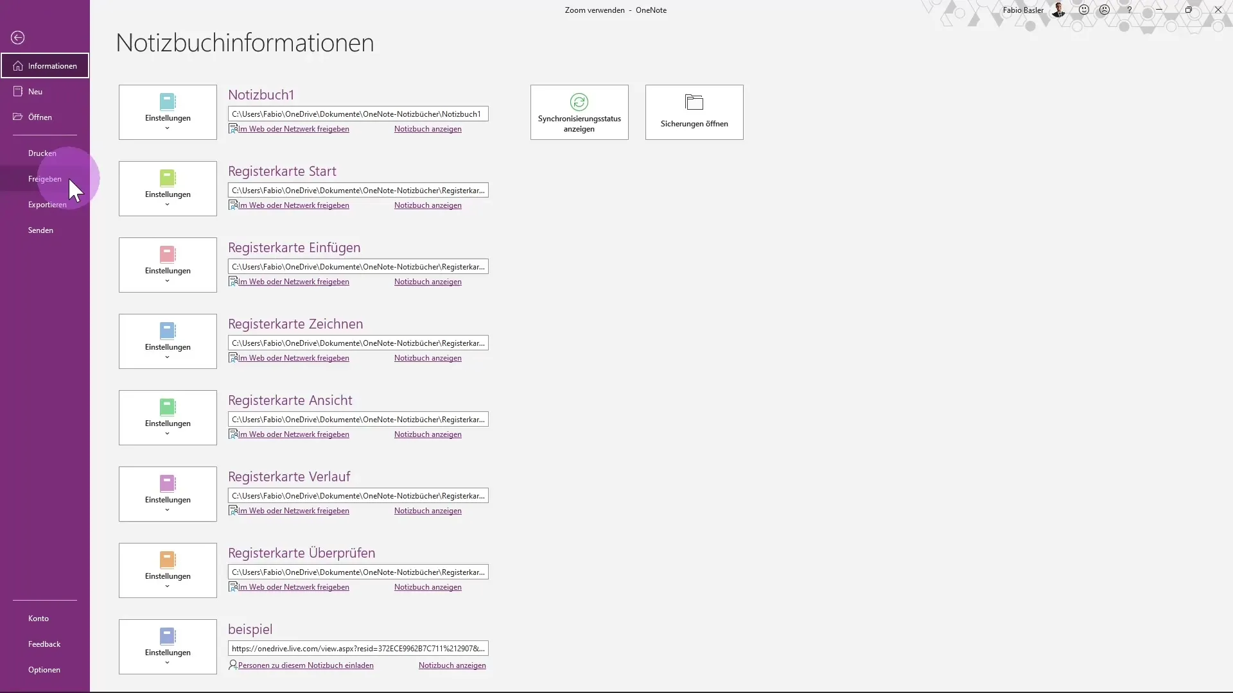Click the help question mark icon
This screenshot has width=1233, height=693.
pos(1129,10)
